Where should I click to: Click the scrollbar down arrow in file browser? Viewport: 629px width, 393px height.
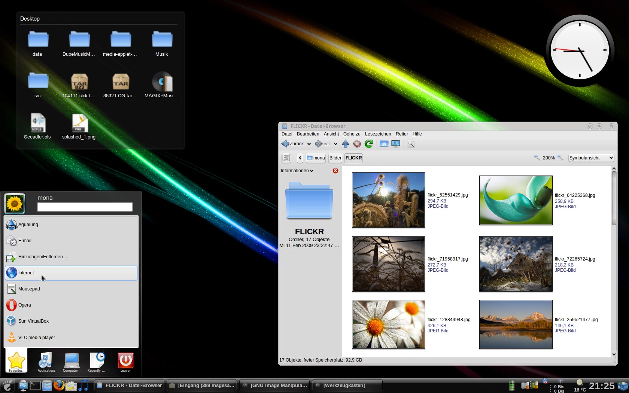[x=614, y=354]
